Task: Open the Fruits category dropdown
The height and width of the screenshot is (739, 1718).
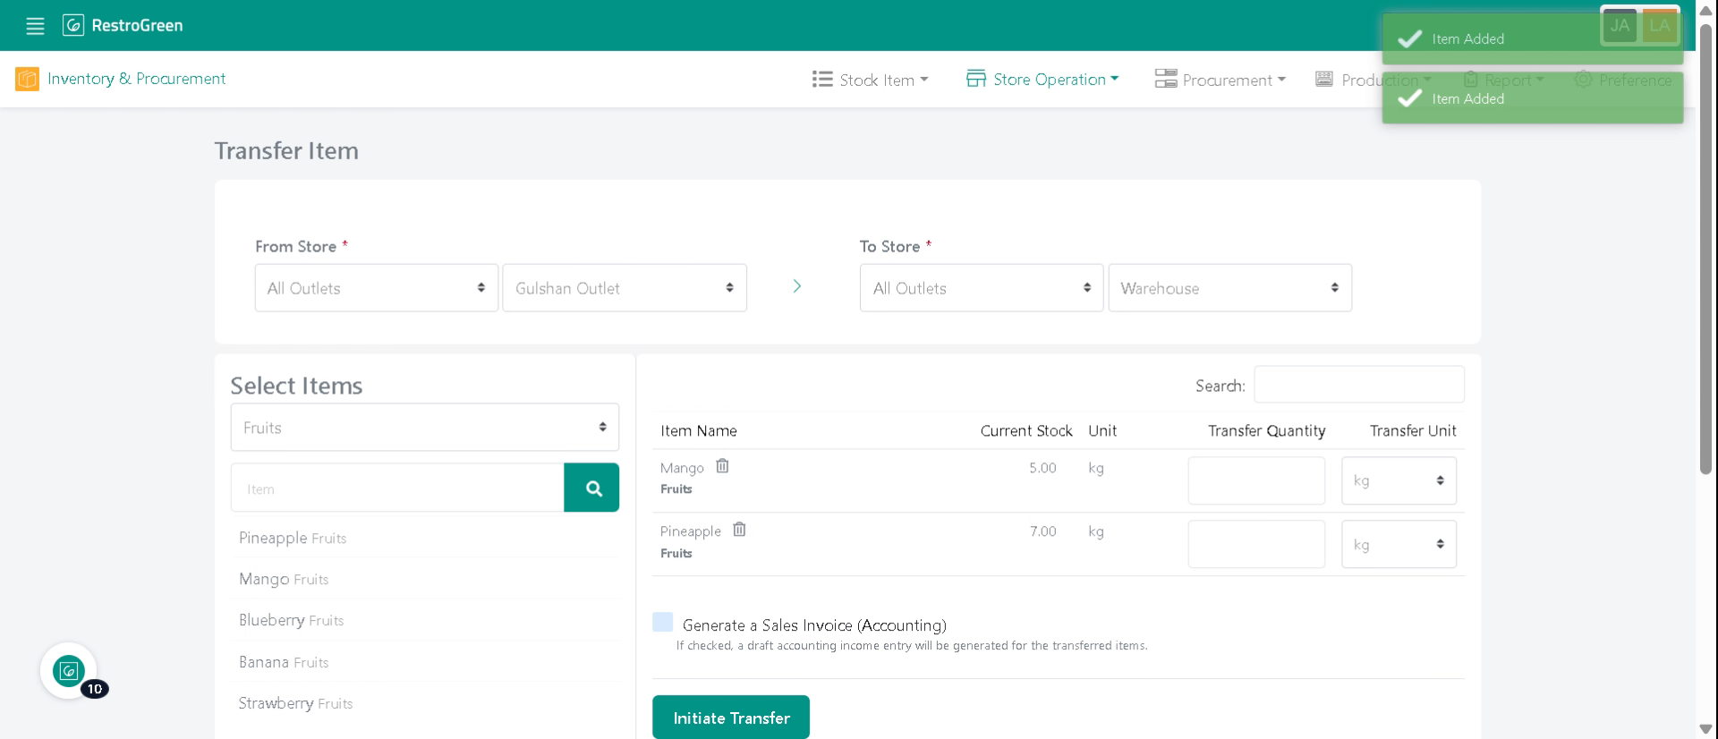Action: pos(425,427)
